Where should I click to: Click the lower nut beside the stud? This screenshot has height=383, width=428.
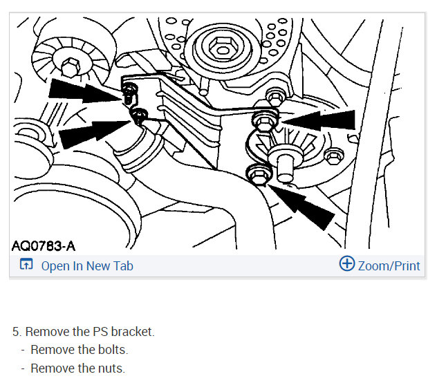[259, 174]
